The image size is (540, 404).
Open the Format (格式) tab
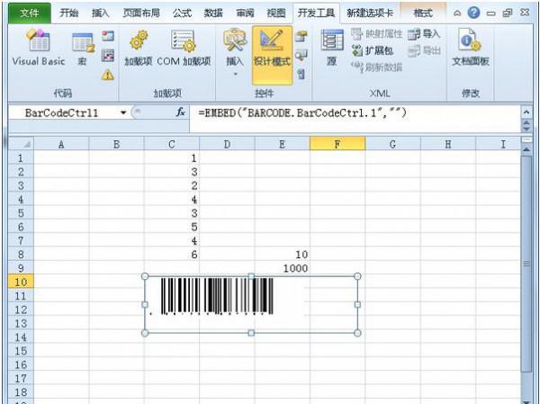tap(423, 13)
